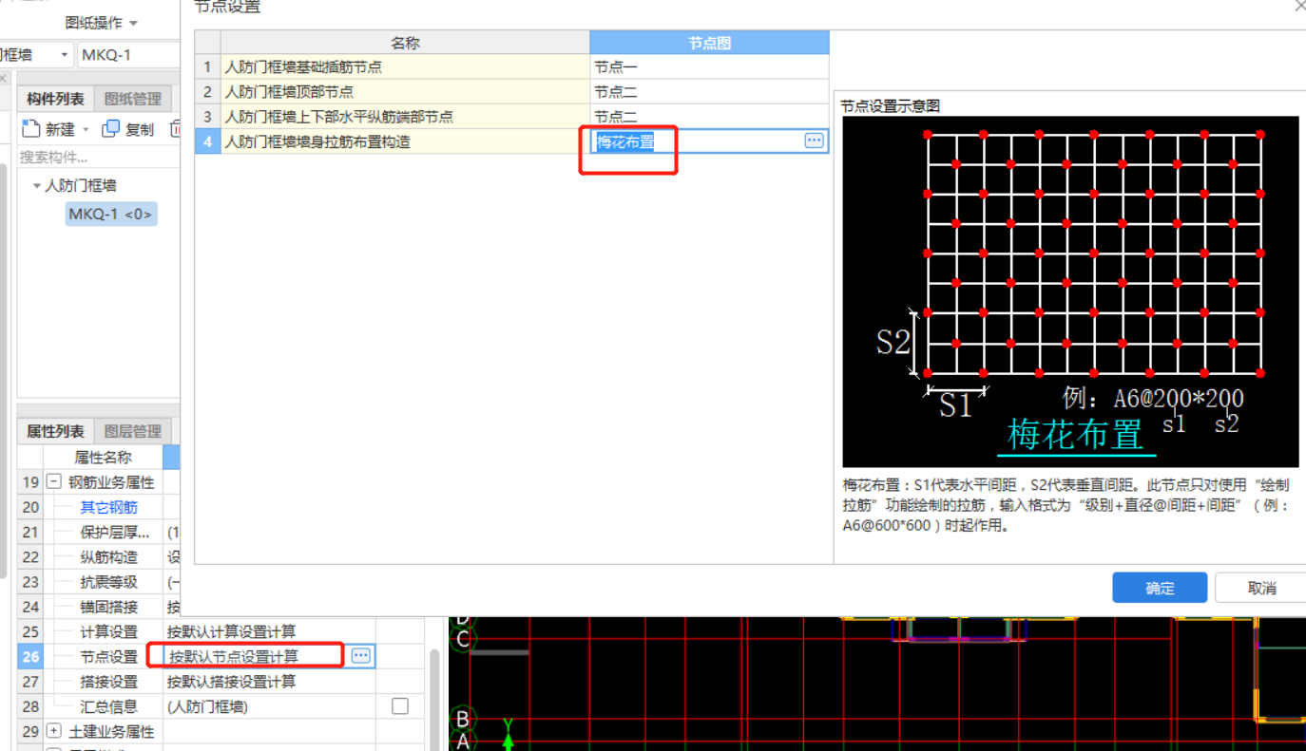1306x751 pixels.
Task: Click the 其它钢筋 link in properties
Action: [x=108, y=507]
